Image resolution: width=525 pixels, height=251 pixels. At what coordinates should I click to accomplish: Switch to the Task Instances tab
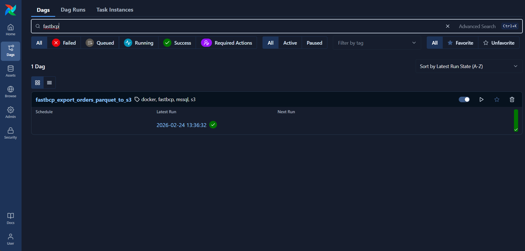115,9
